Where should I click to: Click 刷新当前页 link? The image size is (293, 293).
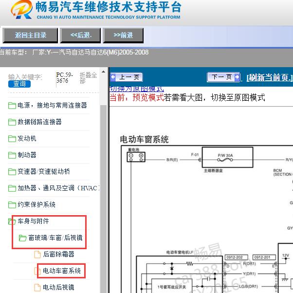click(x=269, y=77)
